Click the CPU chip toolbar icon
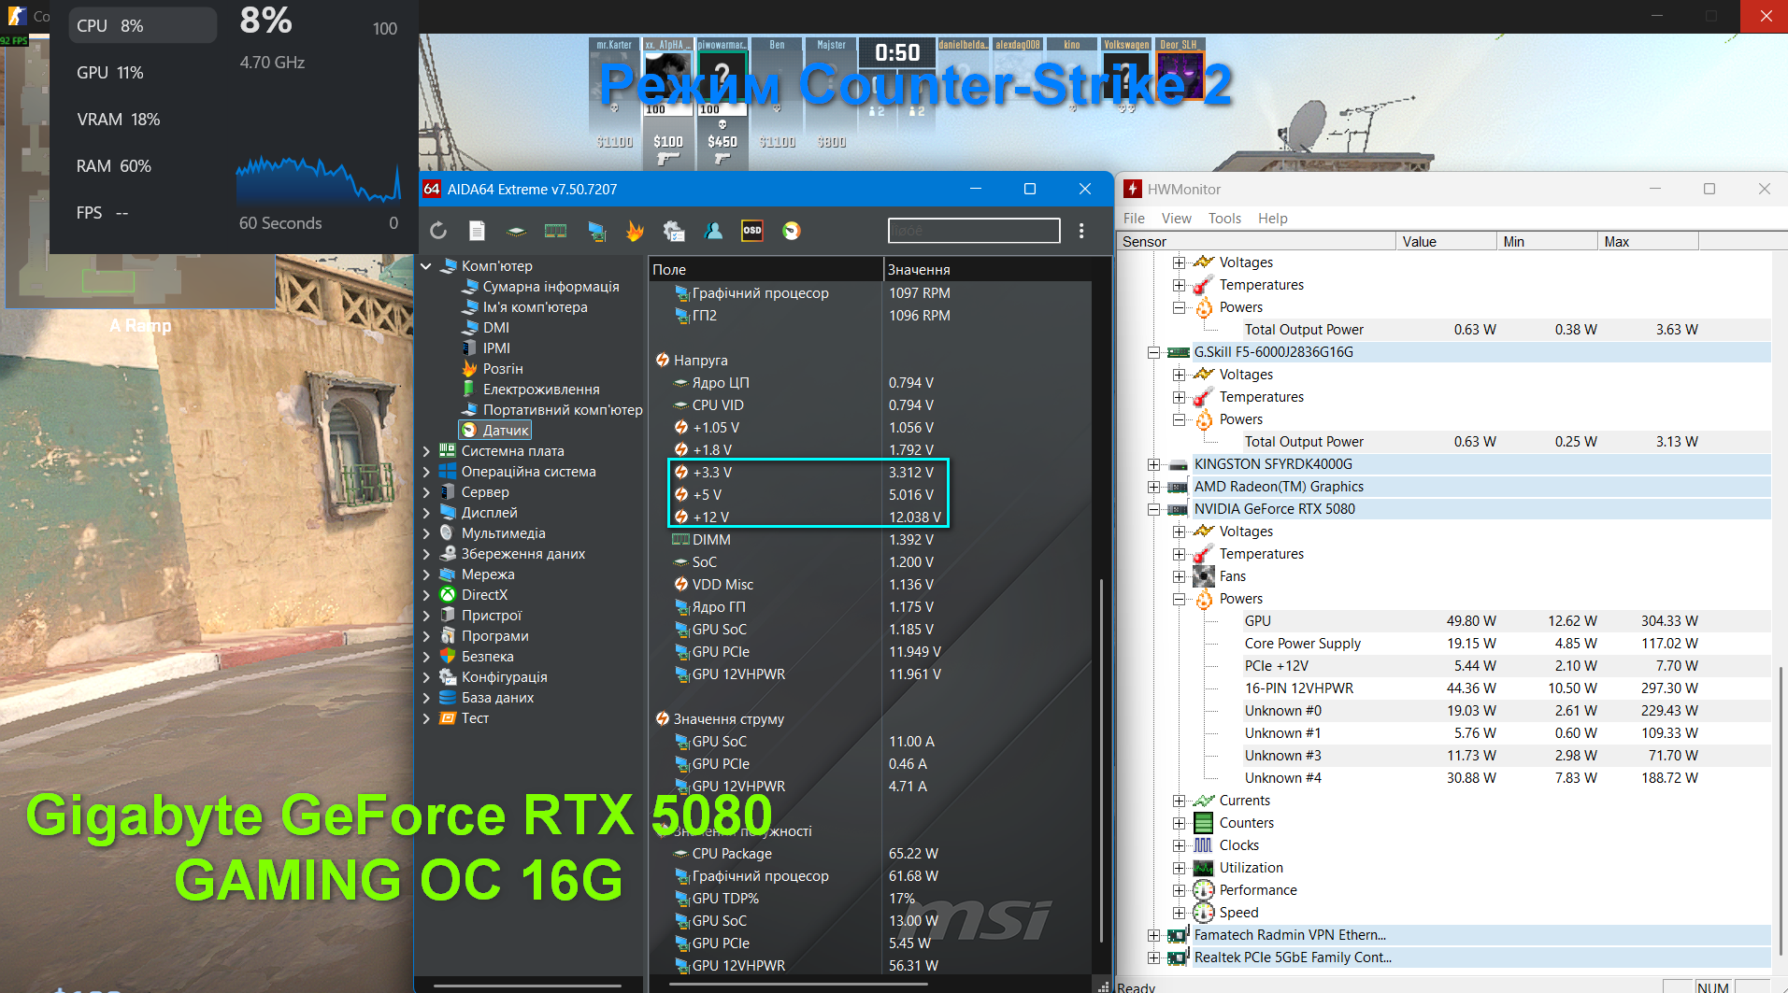1788x993 pixels. coord(516,231)
